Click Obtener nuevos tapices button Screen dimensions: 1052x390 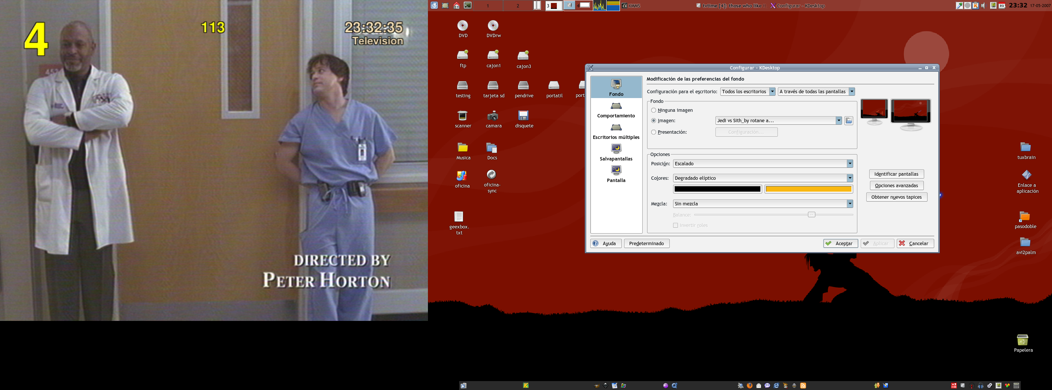tap(896, 197)
